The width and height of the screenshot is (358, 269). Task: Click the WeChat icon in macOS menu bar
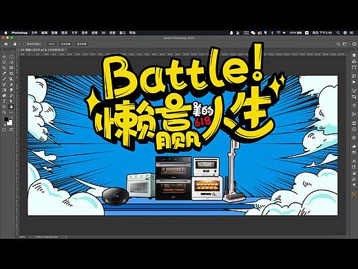253,32
